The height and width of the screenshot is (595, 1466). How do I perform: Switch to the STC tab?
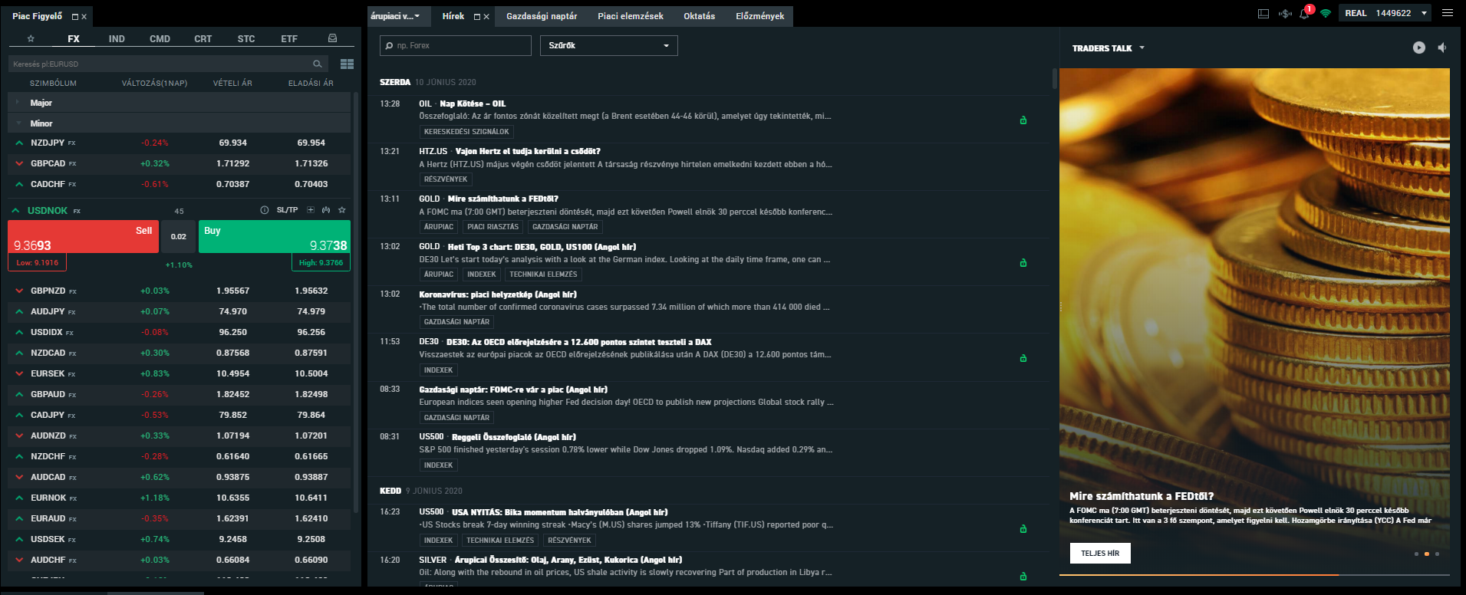(246, 38)
